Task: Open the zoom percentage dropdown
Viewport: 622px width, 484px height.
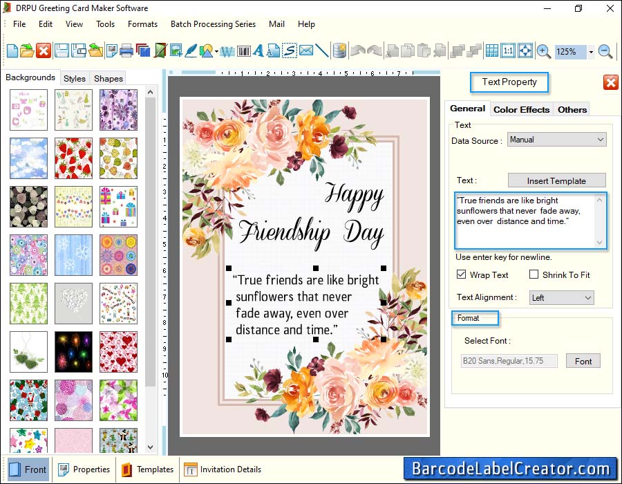Action: tap(591, 52)
